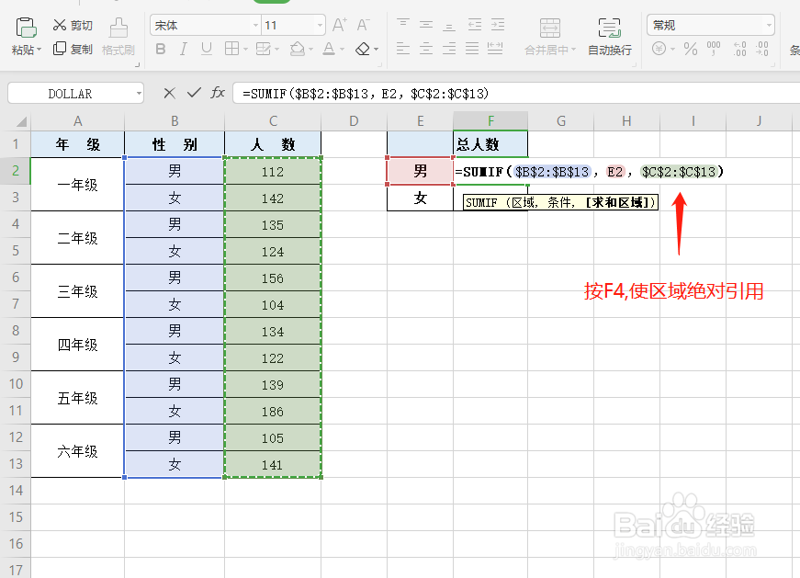Confirm formula entry with the checkmark
Screen dimensions: 800x578
[194, 93]
